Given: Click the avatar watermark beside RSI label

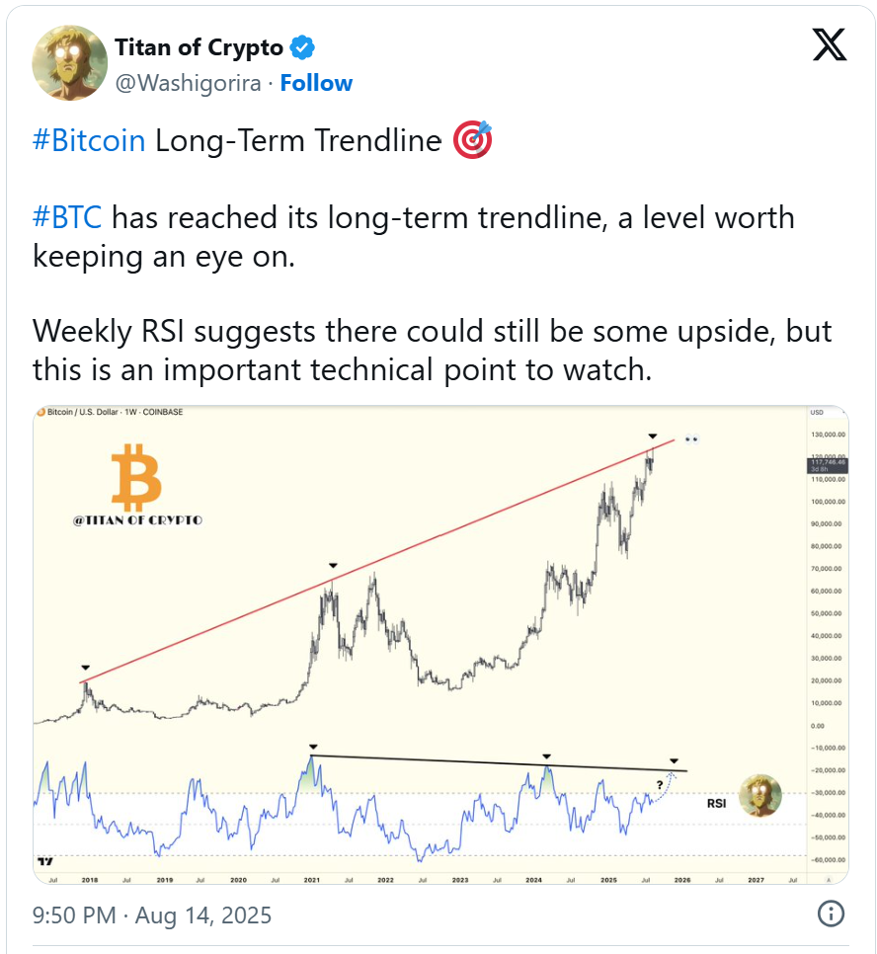Looking at the screenshot, I should click(x=760, y=796).
